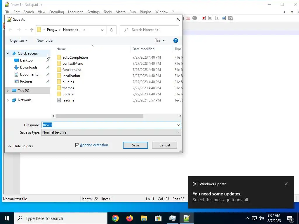Open the File menu in Notepad++
The width and height of the screenshot is (299, 224).
(7, 12)
